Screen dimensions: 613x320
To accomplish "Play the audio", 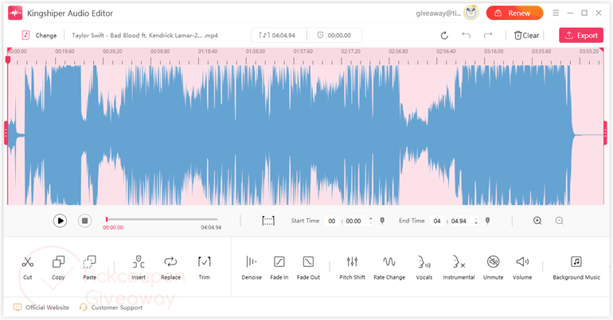I will click(x=60, y=221).
